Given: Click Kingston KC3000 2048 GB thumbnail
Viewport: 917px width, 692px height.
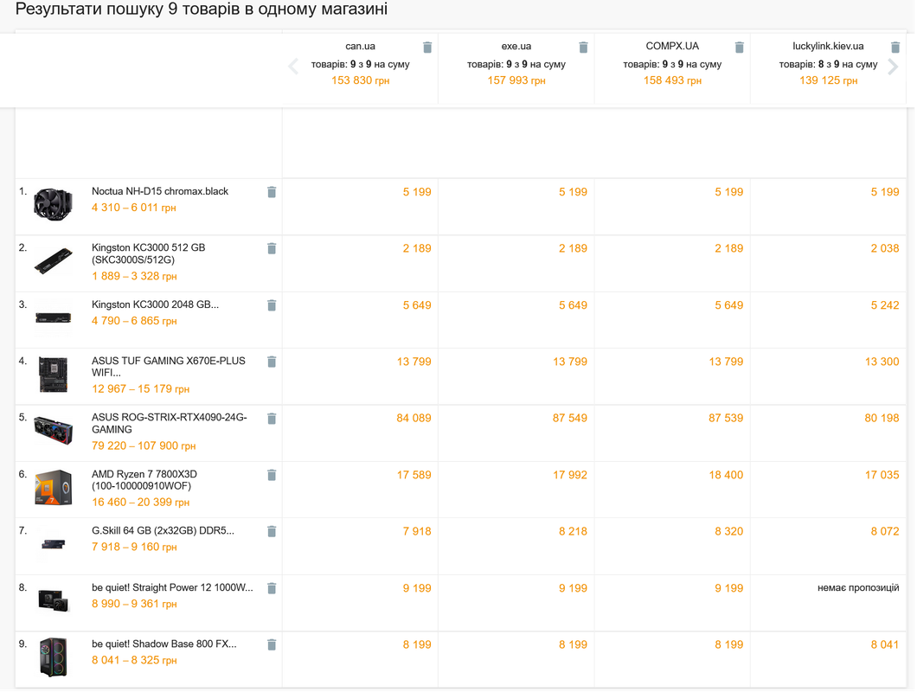Looking at the screenshot, I should point(54,317).
